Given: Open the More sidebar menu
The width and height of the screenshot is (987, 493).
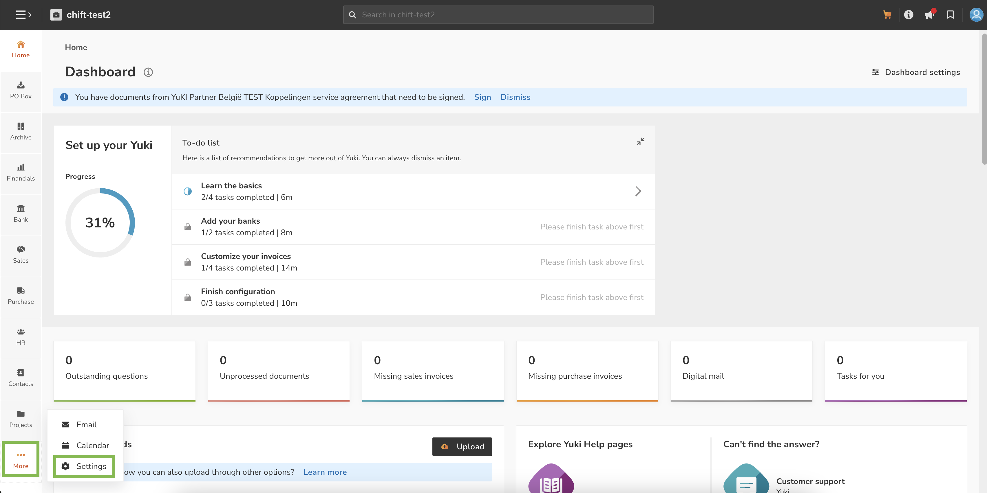Looking at the screenshot, I should (21, 459).
